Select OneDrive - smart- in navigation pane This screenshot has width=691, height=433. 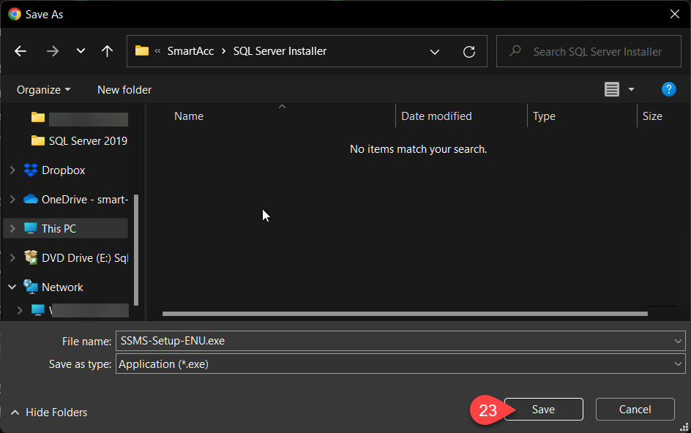coord(76,200)
